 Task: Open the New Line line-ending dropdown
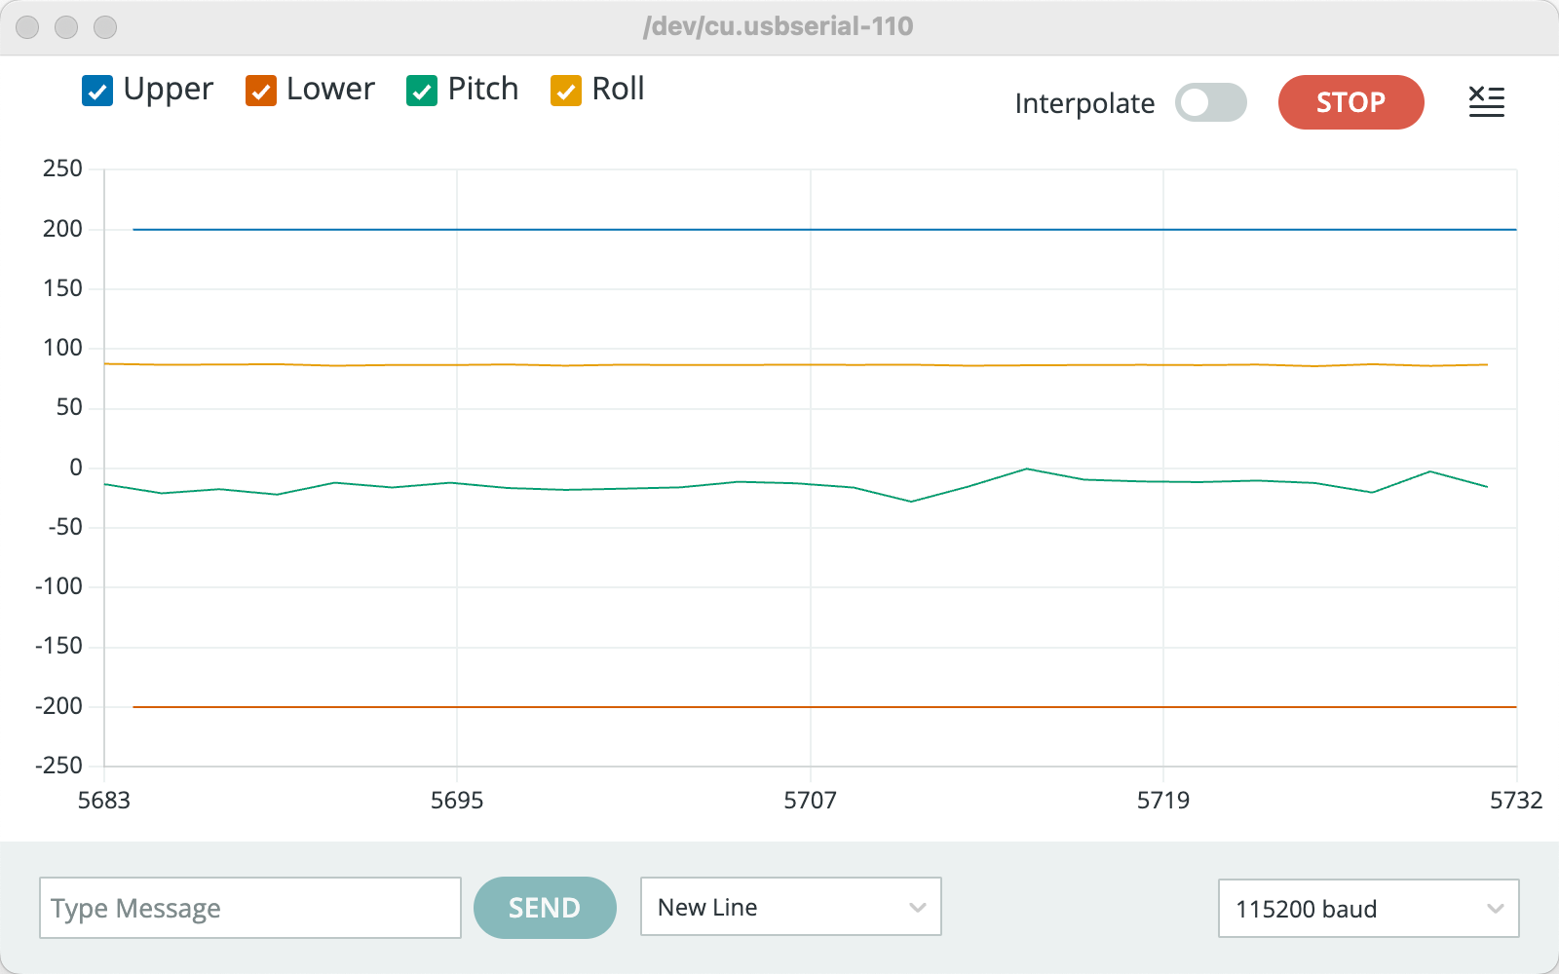click(x=790, y=907)
